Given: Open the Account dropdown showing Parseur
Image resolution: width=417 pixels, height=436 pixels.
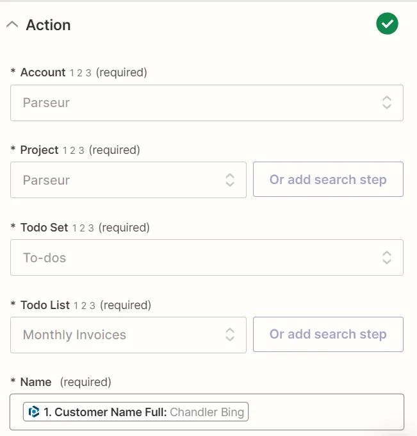Looking at the screenshot, I should point(192,103).
